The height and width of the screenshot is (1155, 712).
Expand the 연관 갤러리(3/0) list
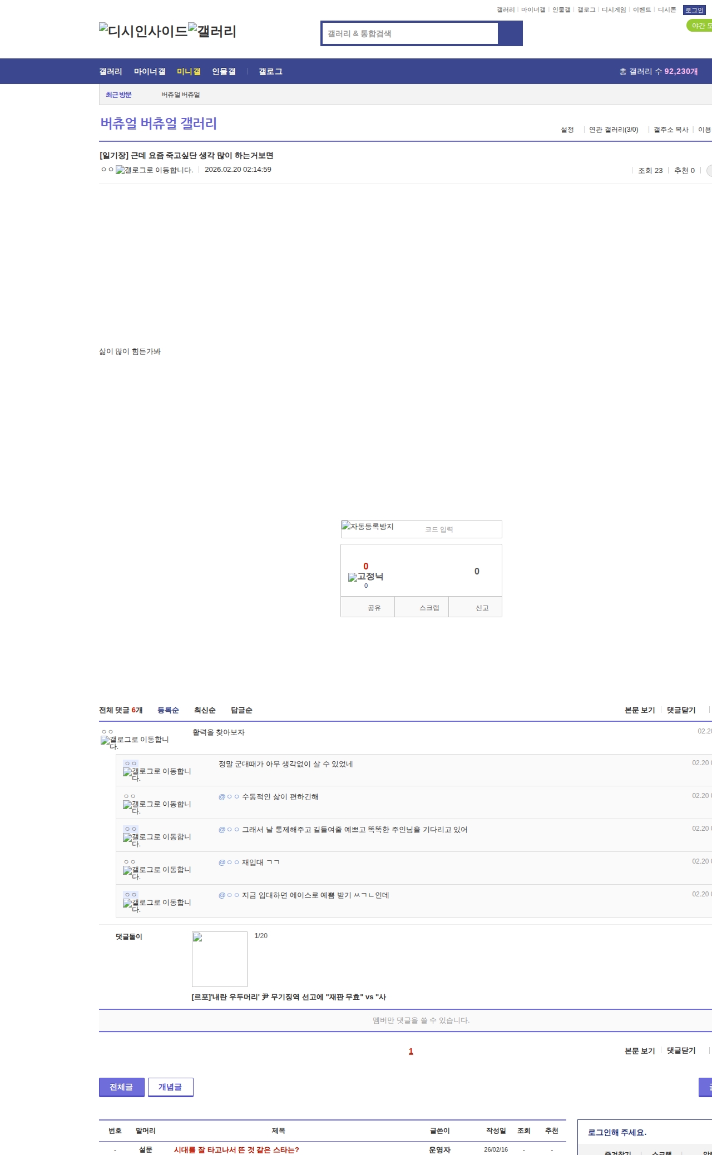pos(614,130)
